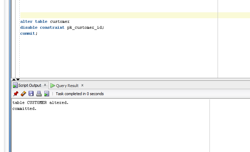
Task: Close the Query Result tab
Action: click(82, 85)
